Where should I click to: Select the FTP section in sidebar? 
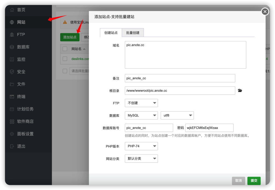(19, 34)
